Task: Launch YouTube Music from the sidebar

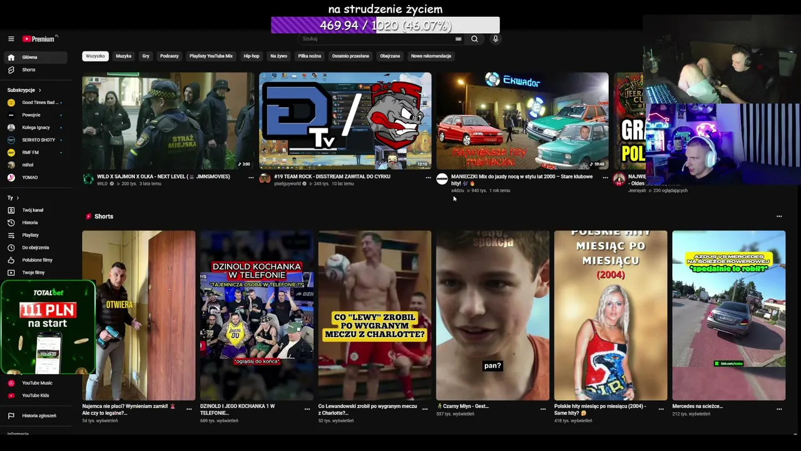Action: point(34,383)
